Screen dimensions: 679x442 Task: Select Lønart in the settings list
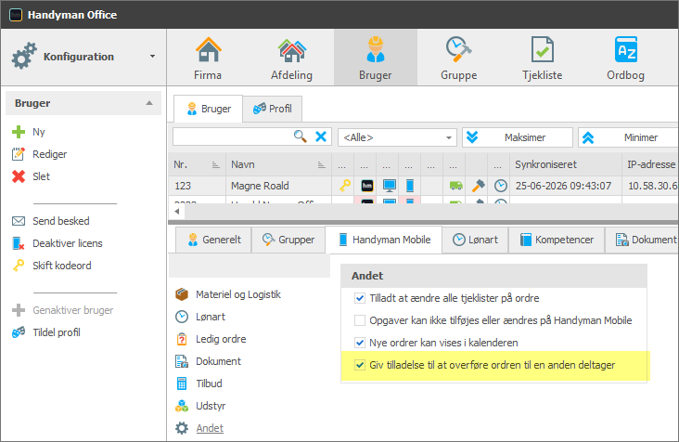pos(200,317)
